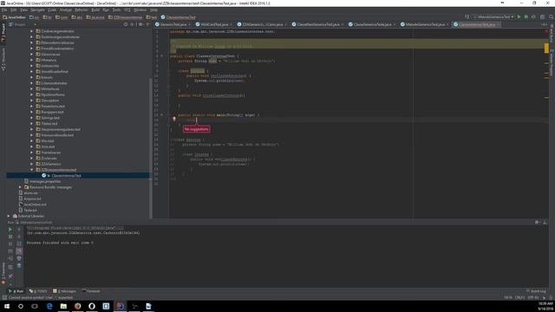
Task: Toggle soft-wrap icon in Run panel
Action: coord(19,244)
